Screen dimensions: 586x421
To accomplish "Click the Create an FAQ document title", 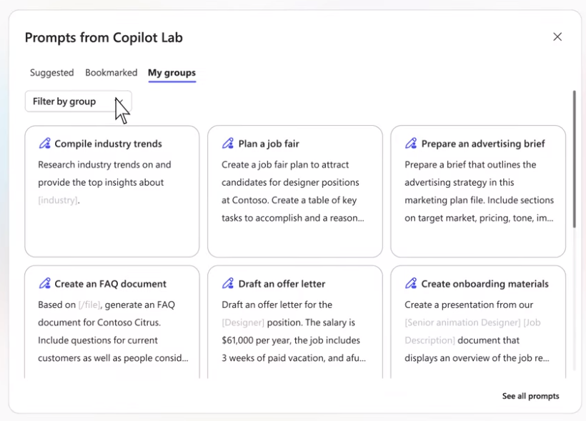I will coord(110,284).
